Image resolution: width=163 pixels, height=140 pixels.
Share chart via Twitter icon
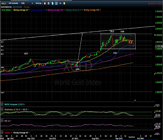53,3
